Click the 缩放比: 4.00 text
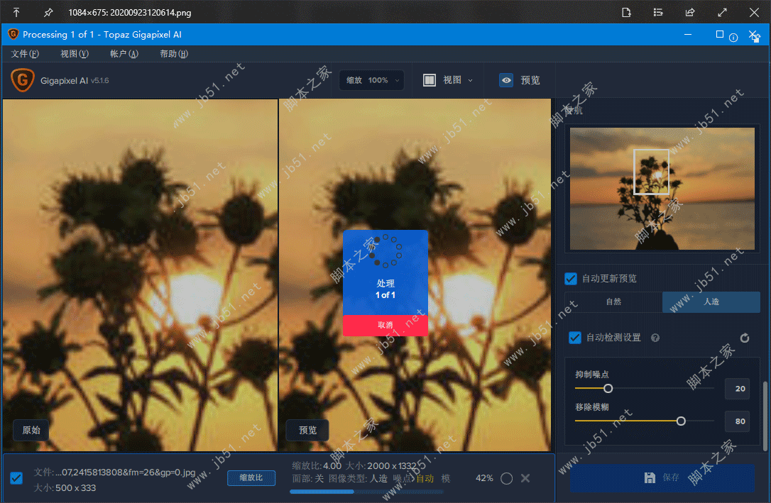Image resolution: width=771 pixels, height=503 pixels. pos(317,465)
